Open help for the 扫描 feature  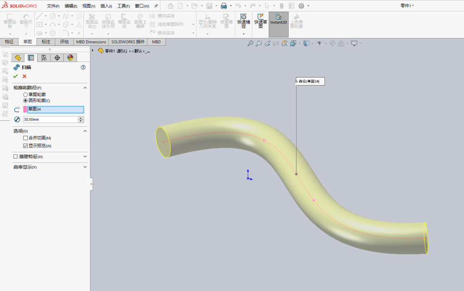tap(83, 67)
